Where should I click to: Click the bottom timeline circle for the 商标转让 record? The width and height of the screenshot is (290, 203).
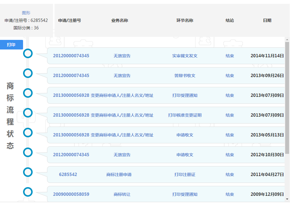click(28, 192)
